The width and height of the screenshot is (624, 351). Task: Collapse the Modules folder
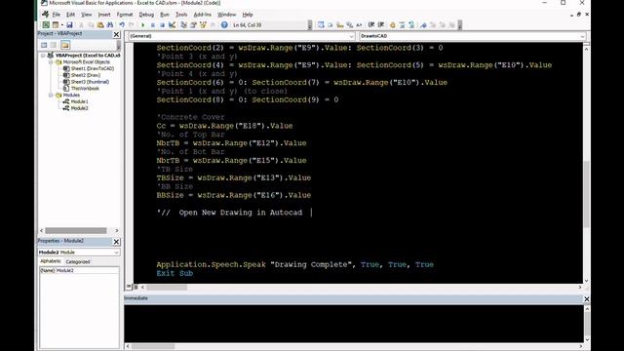pos(51,96)
